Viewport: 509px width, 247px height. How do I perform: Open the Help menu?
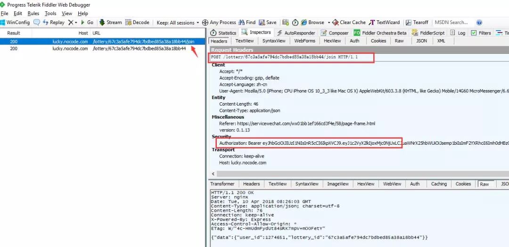click(x=83, y=13)
